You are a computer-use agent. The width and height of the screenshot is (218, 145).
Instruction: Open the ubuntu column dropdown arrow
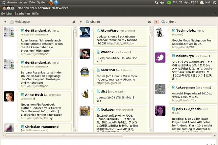(81, 22)
